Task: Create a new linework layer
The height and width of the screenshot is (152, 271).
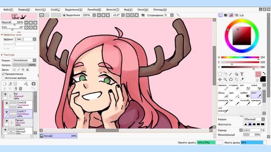Action: point(10,84)
